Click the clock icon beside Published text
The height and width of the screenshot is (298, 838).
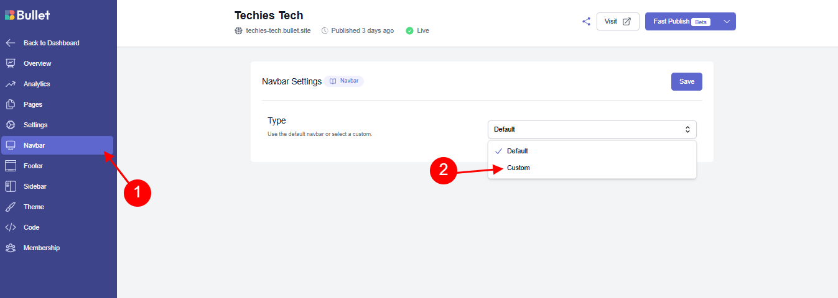click(x=325, y=30)
